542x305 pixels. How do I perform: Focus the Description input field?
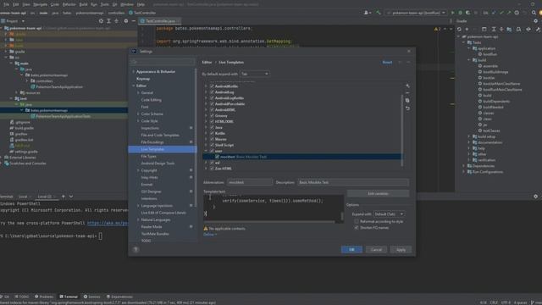353,182
